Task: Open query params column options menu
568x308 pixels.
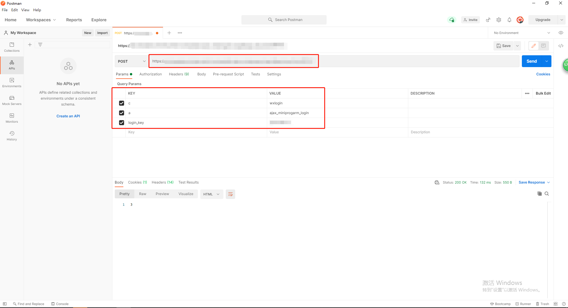Action: coord(527,93)
